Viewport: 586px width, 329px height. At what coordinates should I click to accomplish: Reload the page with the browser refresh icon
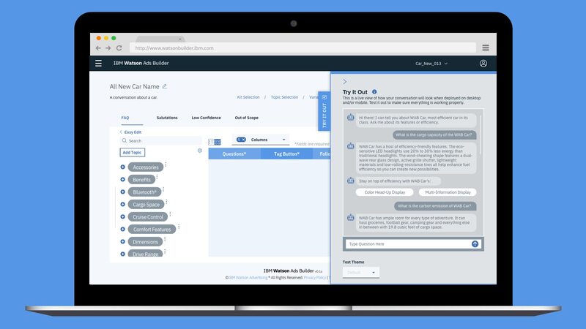tap(119, 48)
